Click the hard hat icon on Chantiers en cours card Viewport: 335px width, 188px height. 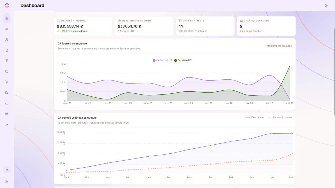click(241, 21)
